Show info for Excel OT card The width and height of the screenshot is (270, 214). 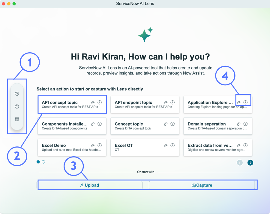tap(172, 145)
